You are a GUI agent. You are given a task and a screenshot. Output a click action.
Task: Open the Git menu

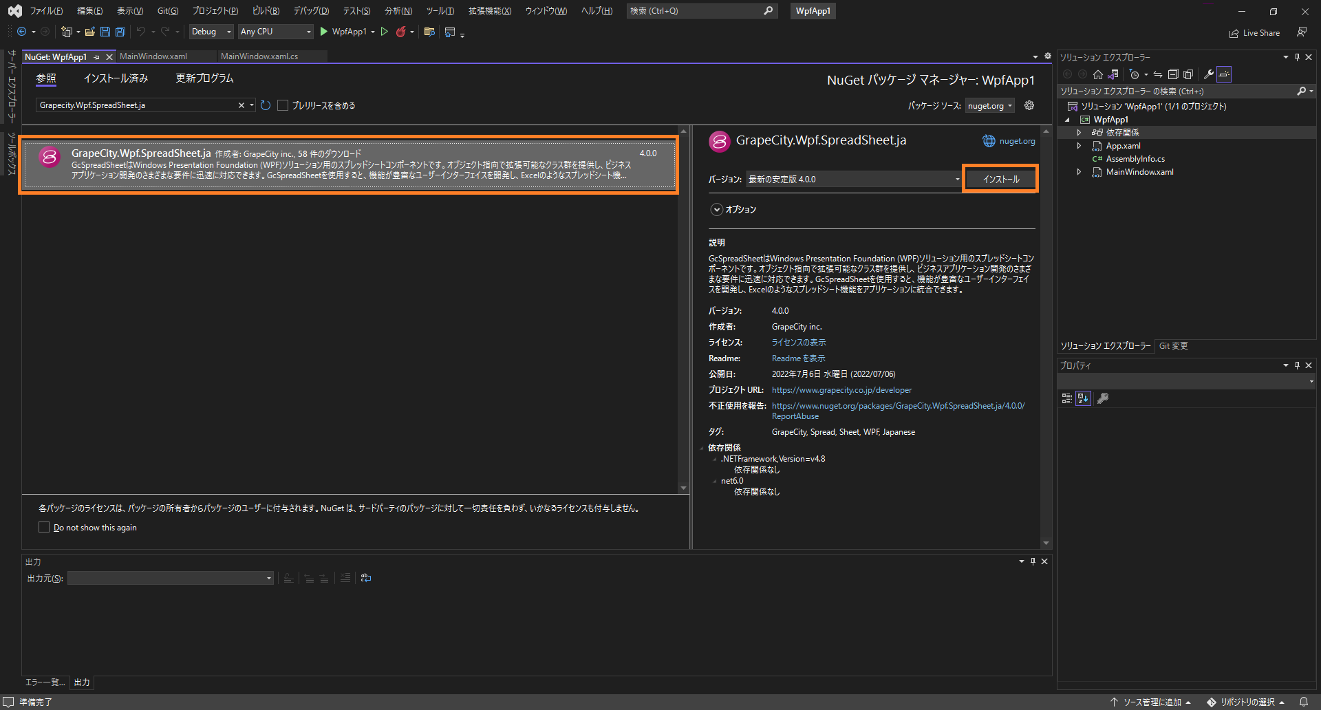168,11
